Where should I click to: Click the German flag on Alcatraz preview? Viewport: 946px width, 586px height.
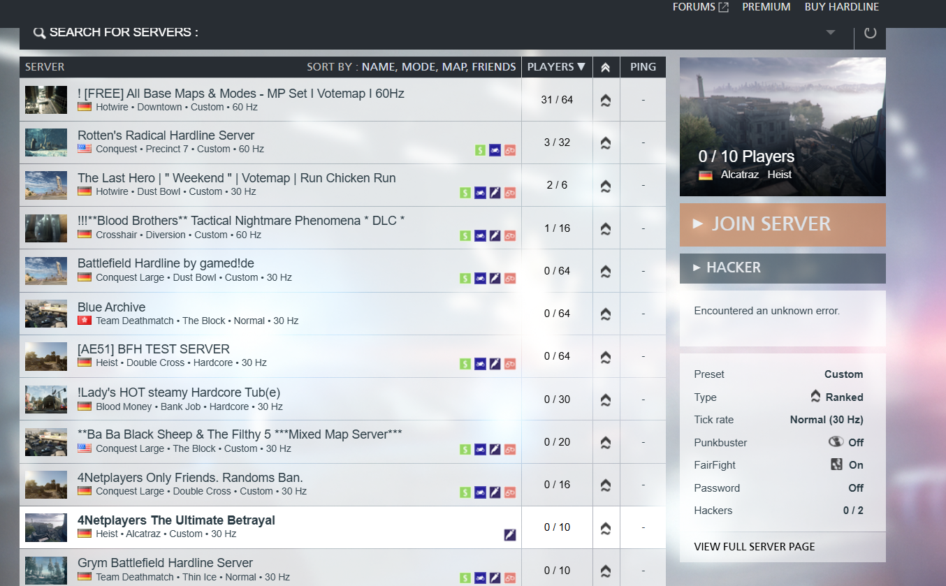(x=706, y=175)
